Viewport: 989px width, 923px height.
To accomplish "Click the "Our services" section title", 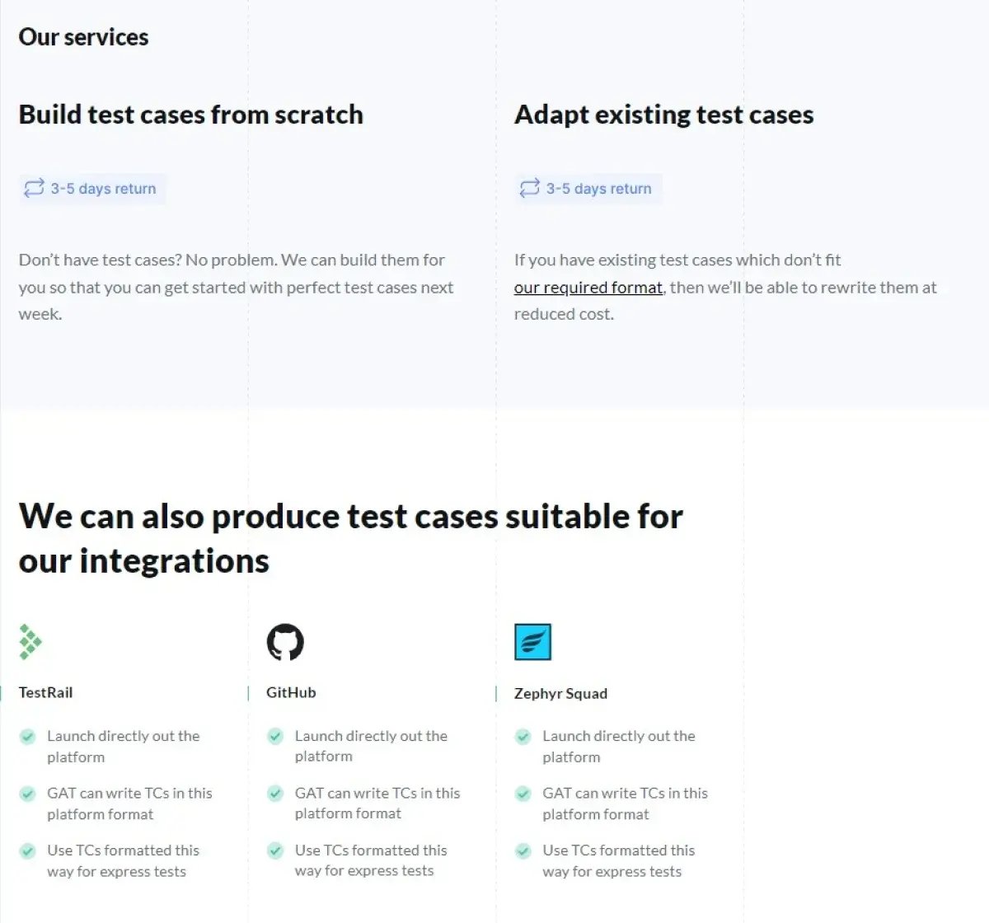I will point(83,37).
